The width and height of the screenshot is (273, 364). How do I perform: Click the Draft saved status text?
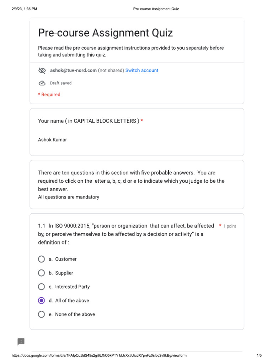tap(61, 83)
